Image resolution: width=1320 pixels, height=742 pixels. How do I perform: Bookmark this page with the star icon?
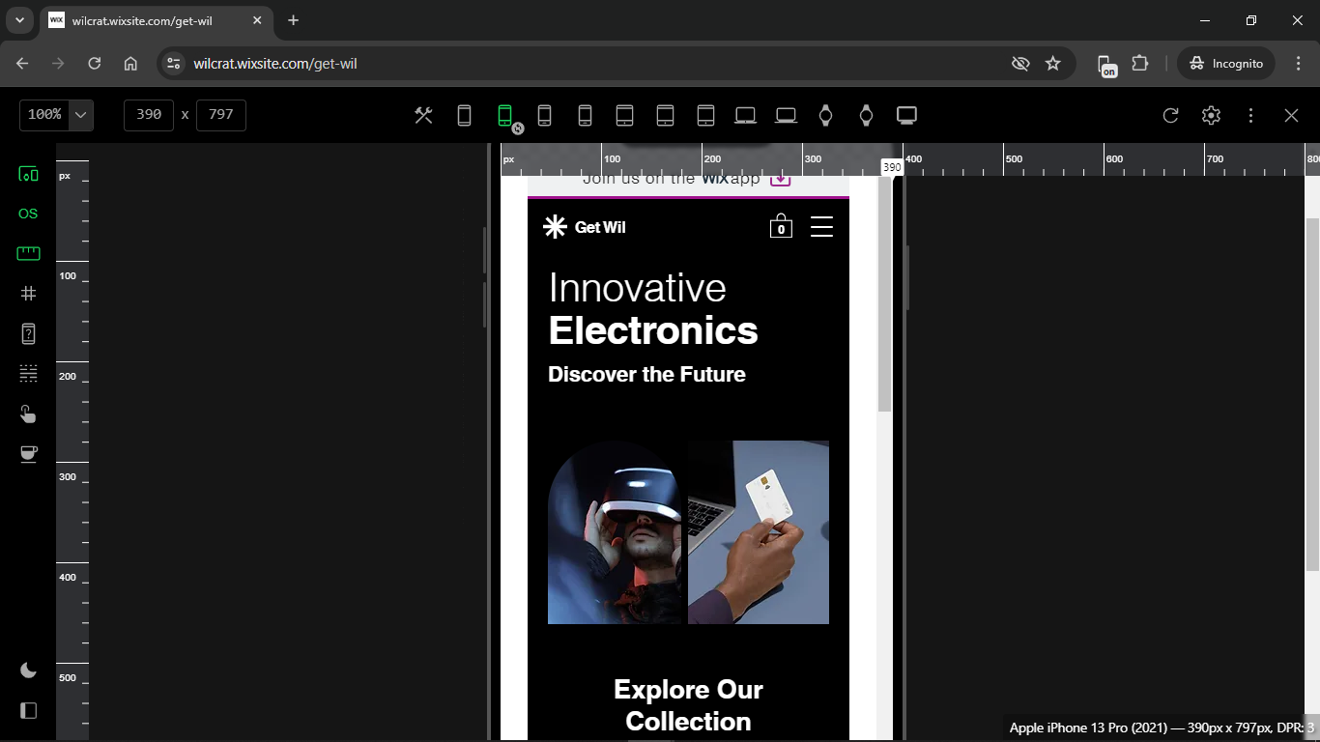[1053, 64]
